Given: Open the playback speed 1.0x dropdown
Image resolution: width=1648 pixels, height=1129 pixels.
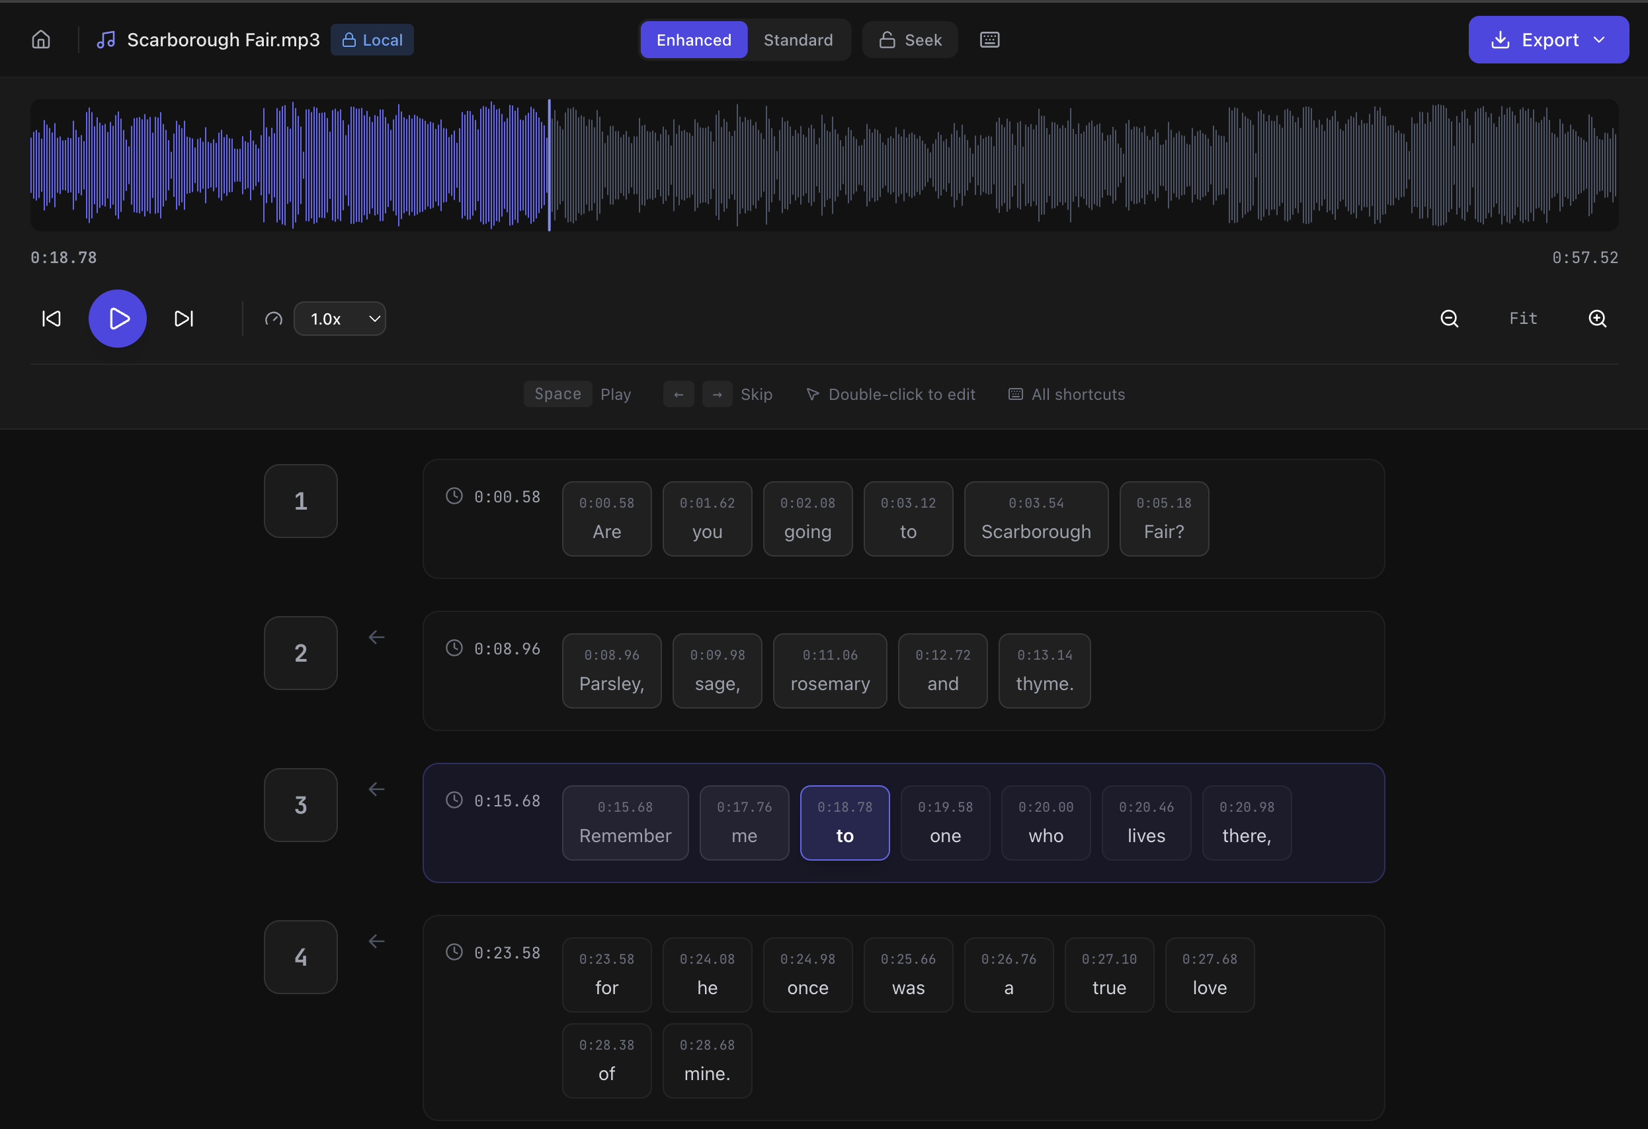Looking at the screenshot, I should pos(340,319).
